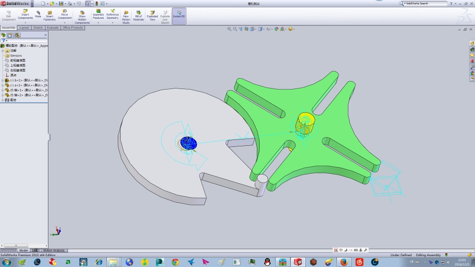Expand the 注解 folder node
Screen dimensions: 475x267
[x=2, y=50]
